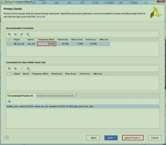Click the Back button
The width and height of the screenshot is (166, 145).
[93, 138]
